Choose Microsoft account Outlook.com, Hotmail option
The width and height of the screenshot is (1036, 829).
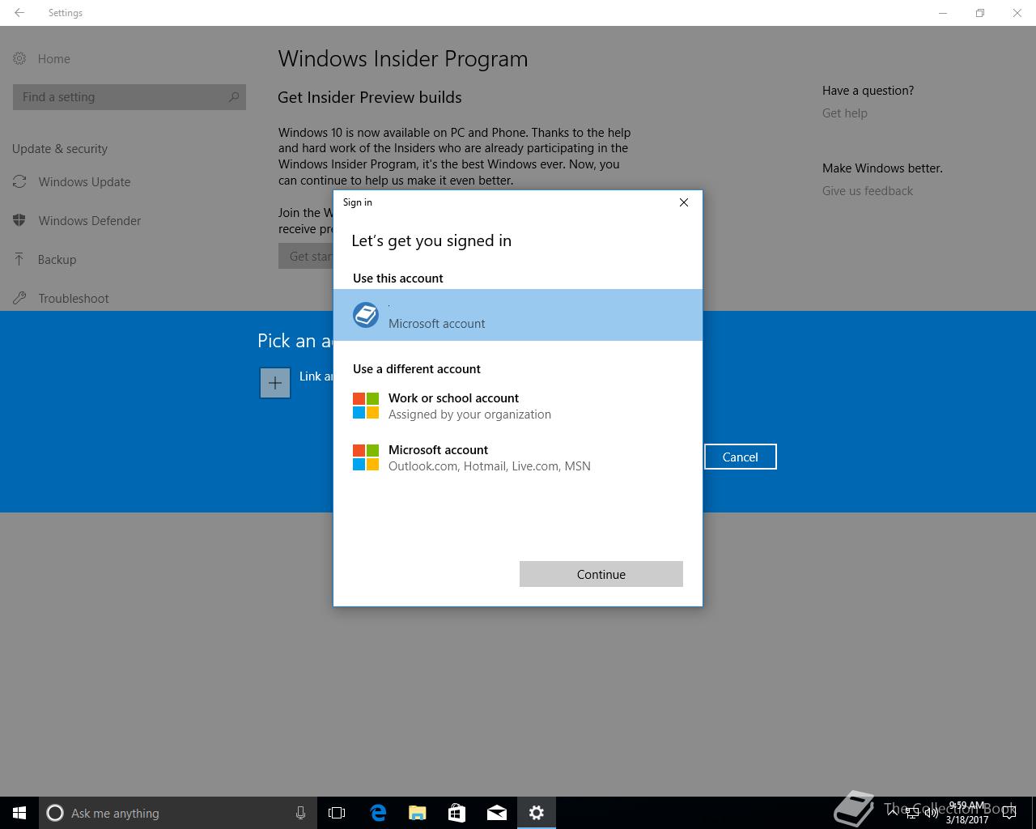[x=518, y=457]
